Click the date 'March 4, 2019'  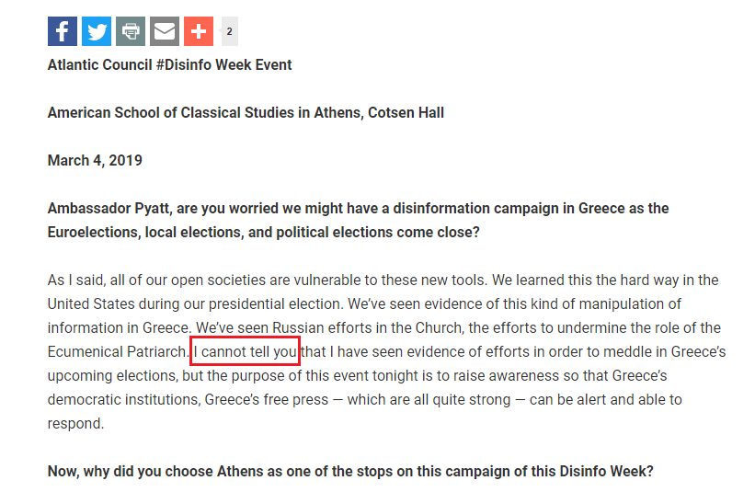[95, 160]
